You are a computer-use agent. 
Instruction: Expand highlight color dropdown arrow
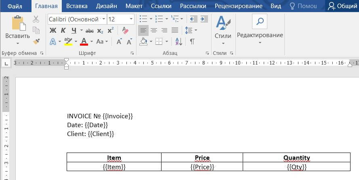point(76,42)
